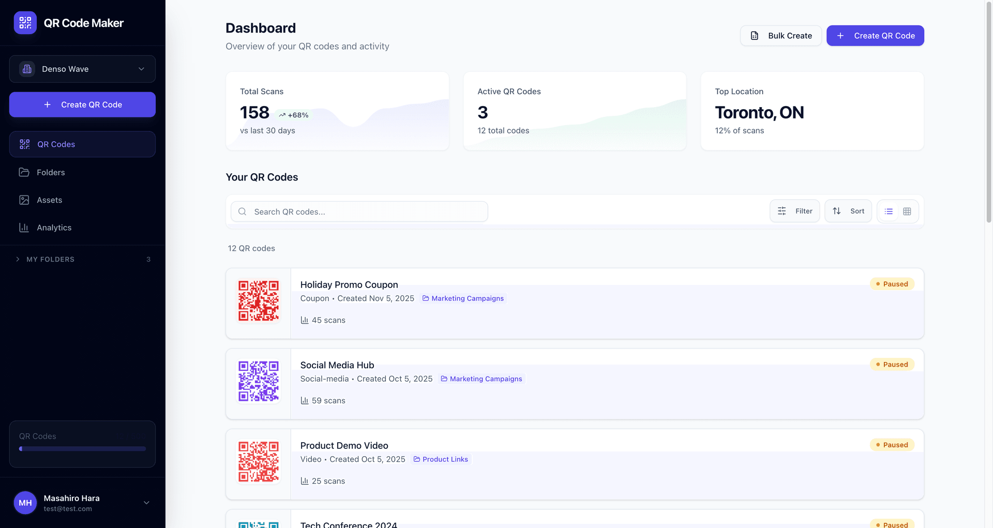This screenshot has height=528, width=993.
Task: Click the Create QR Code button
Action: 875,35
